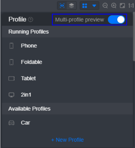Viewport: 135px width, 148px height.
Task: Select the Tablet profile
Action: pyautogui.click(x=67, y=78)
